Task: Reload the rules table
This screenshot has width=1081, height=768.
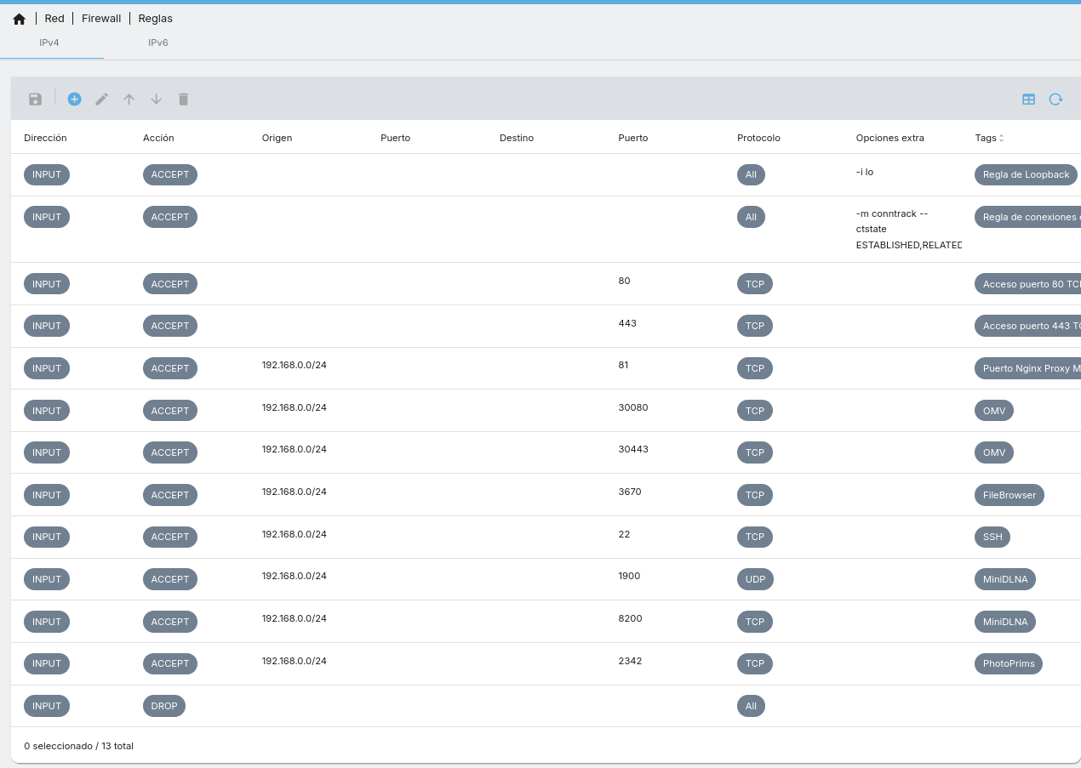Action: point(1056,99)
